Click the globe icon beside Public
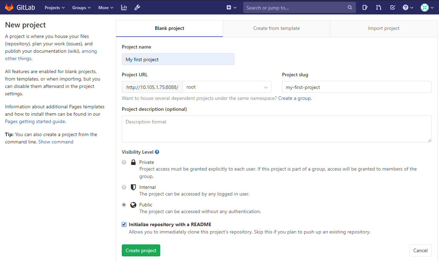Screen dimensions: 439x262 click(x=133, y=205)
